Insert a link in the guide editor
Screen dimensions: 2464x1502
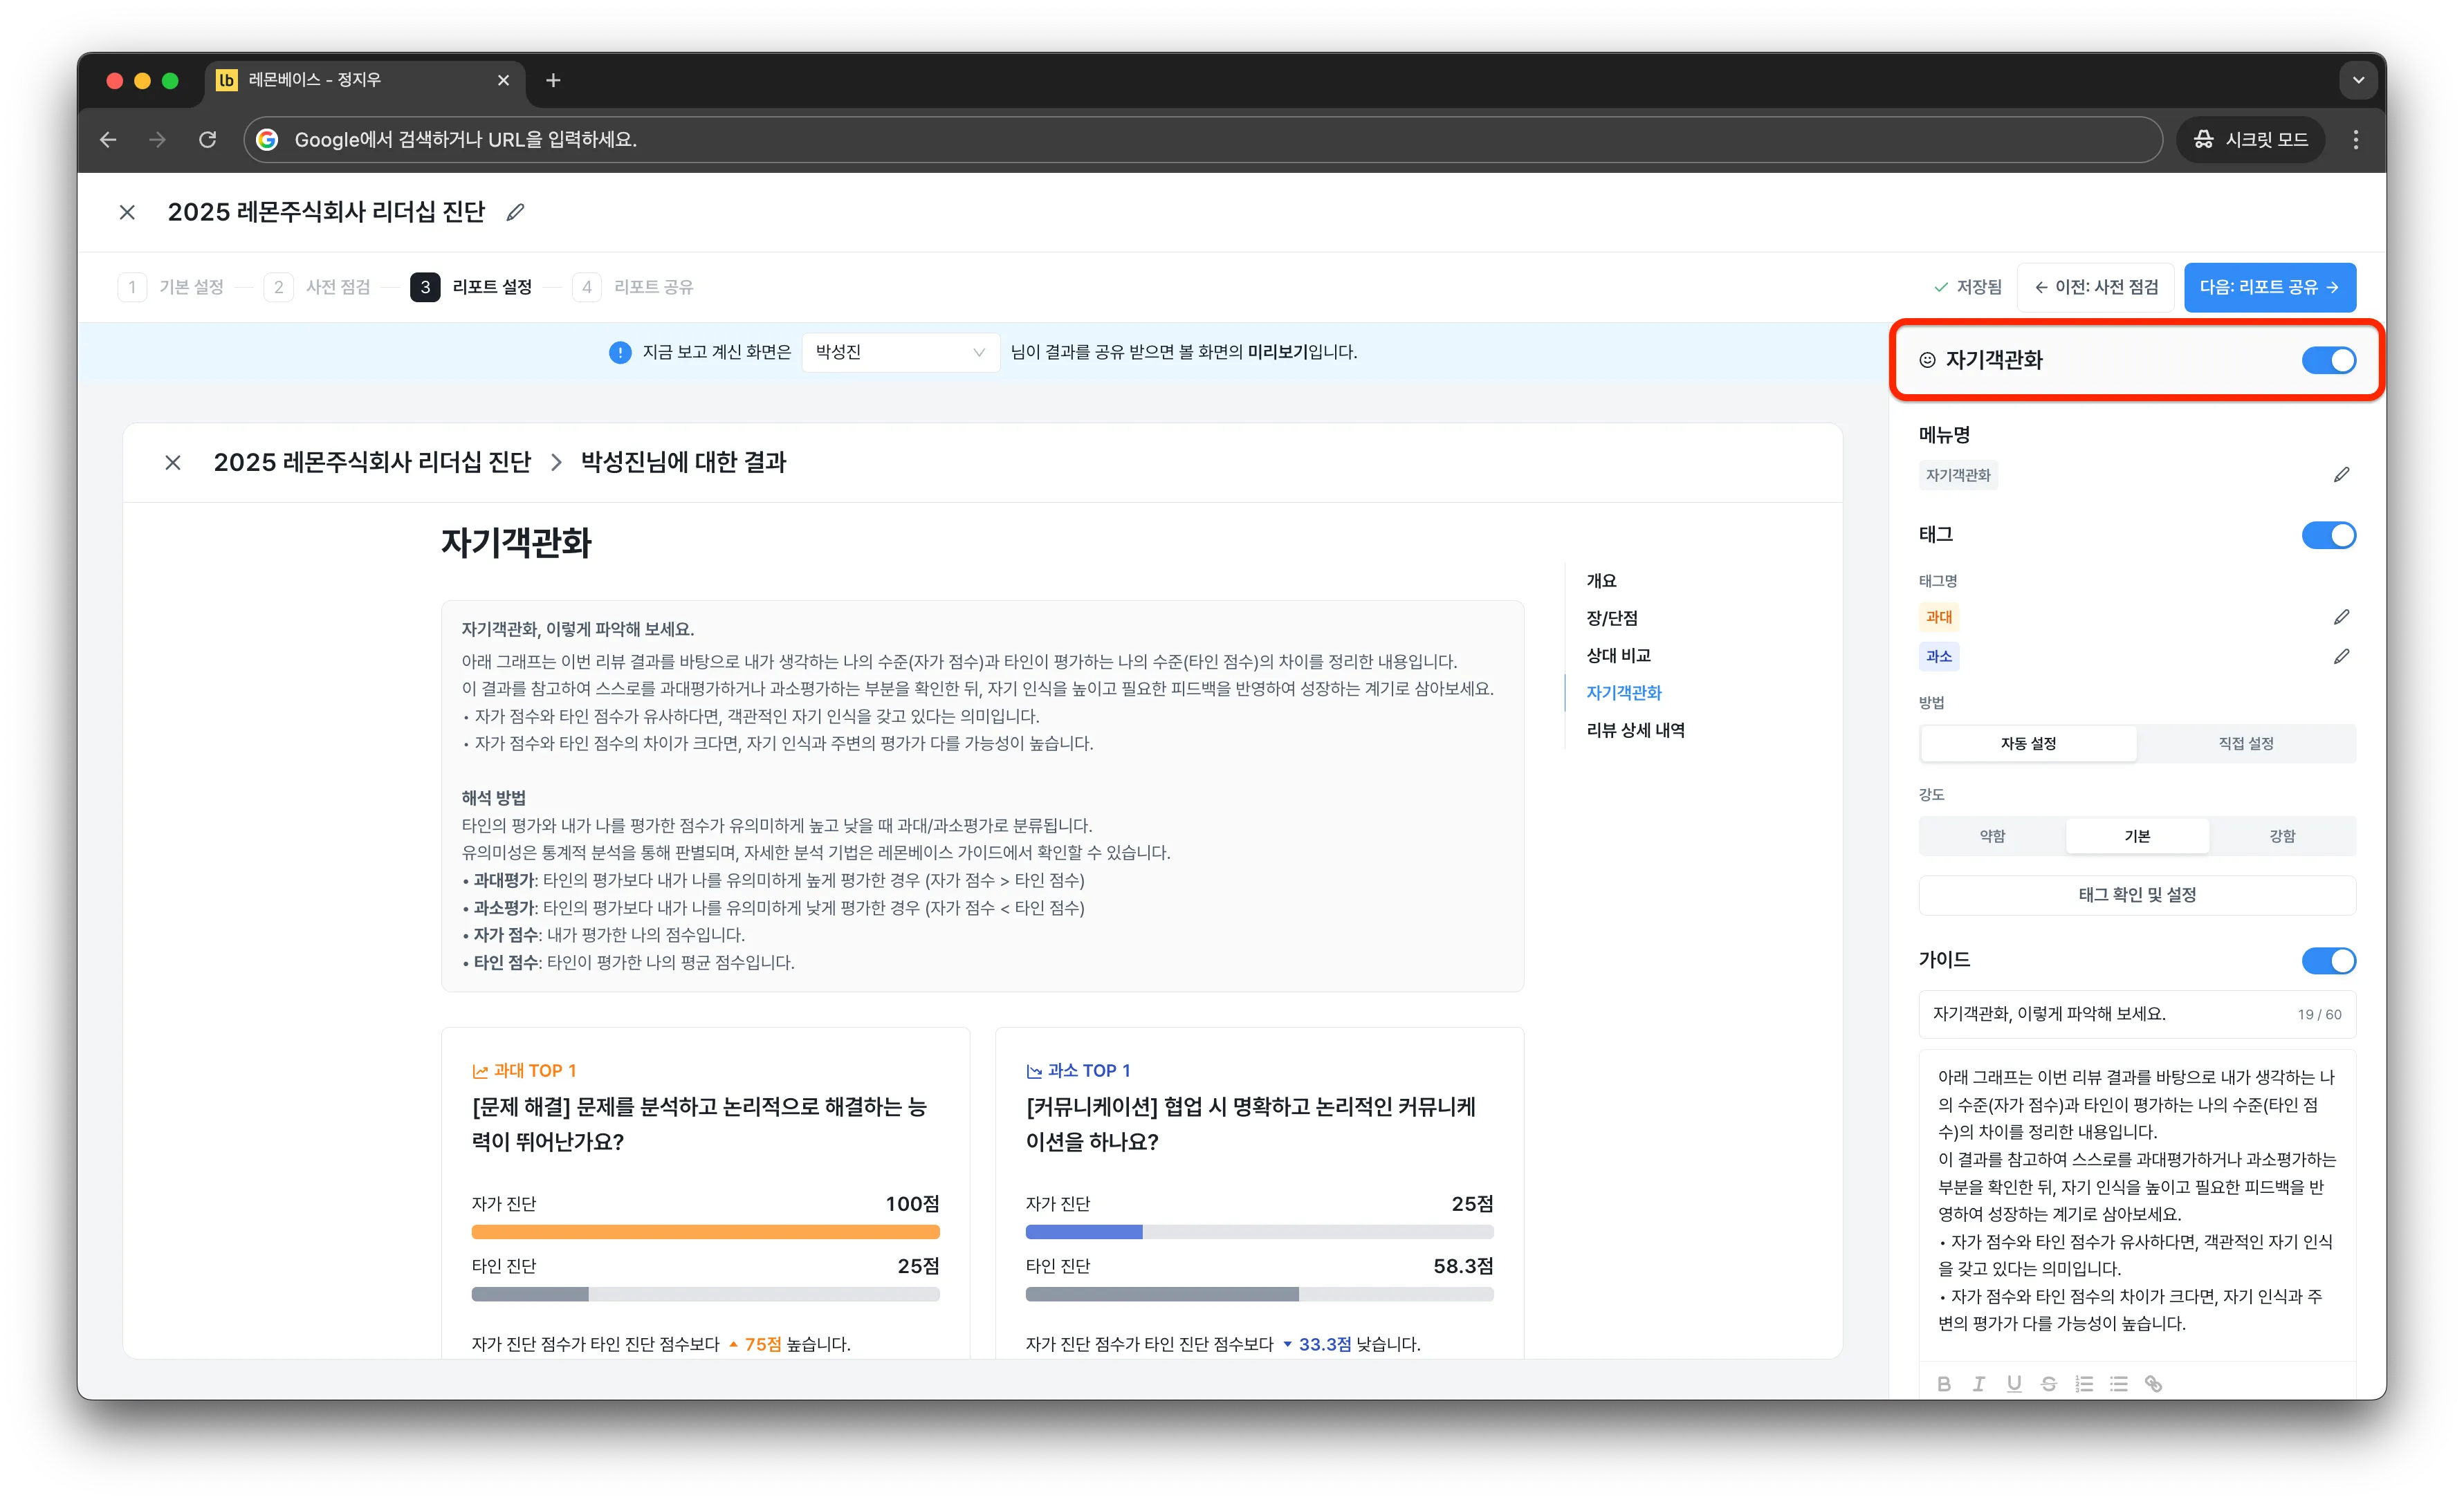point(2153,1384)
